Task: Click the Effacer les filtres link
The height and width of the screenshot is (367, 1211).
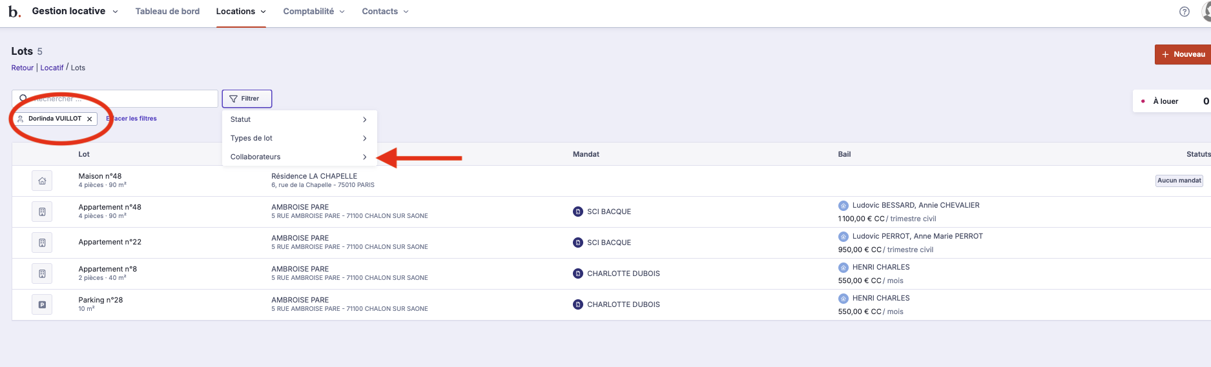Action: 132,119
